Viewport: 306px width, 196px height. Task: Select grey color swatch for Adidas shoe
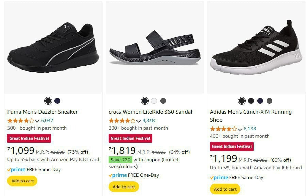pos(269,101)
